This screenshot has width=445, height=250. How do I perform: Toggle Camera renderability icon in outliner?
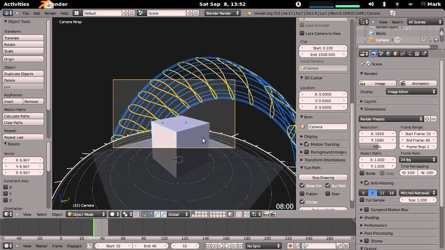tap(436, 40)
